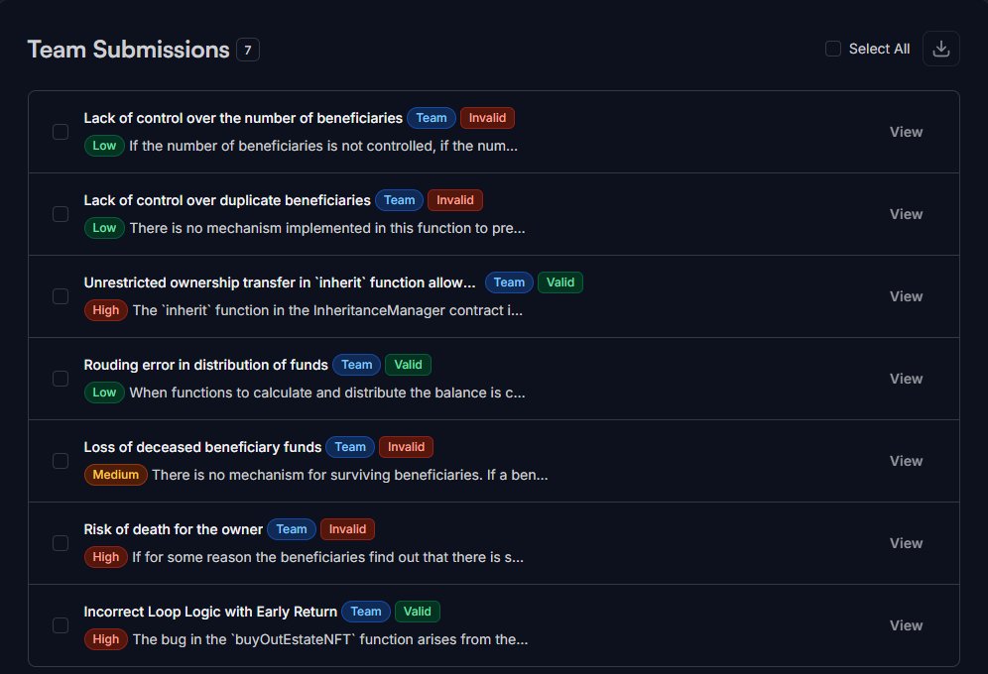View 'Risk of death for the owner' details
Image resolution: width=988 pixels, height=674 pixels.
pyautogui.click(x=906, y=543)
